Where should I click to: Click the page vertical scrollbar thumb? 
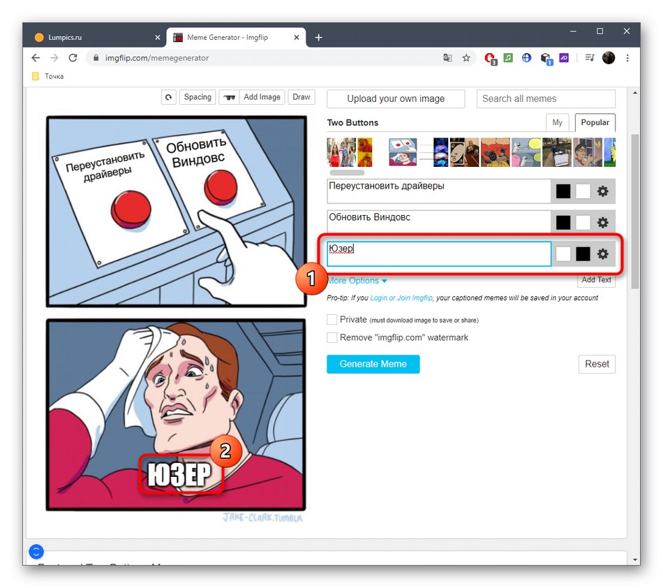coord(634,212)
